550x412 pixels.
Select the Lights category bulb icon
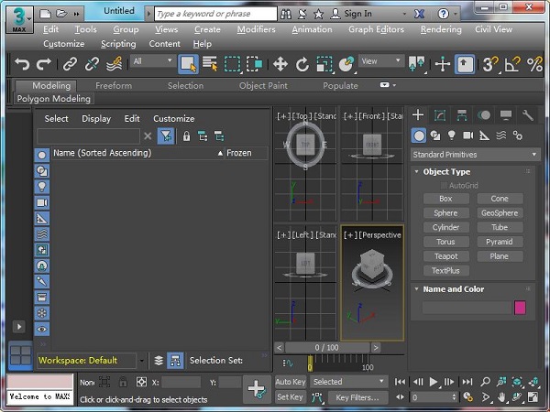pos(452,136)
